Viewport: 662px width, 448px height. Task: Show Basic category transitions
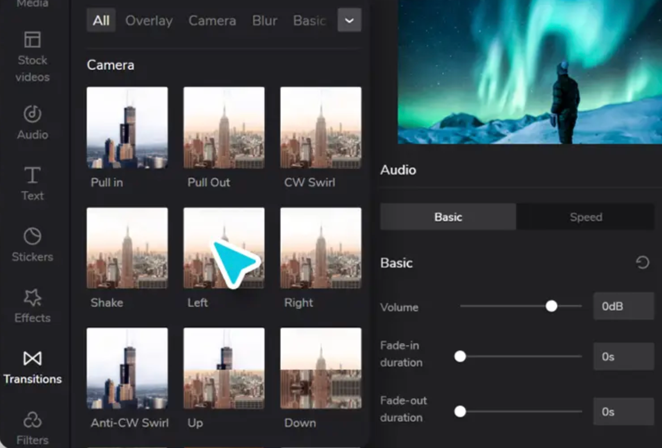(310, 20)
